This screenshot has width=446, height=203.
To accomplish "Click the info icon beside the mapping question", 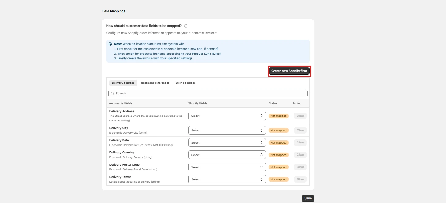I will pos(186,26).
